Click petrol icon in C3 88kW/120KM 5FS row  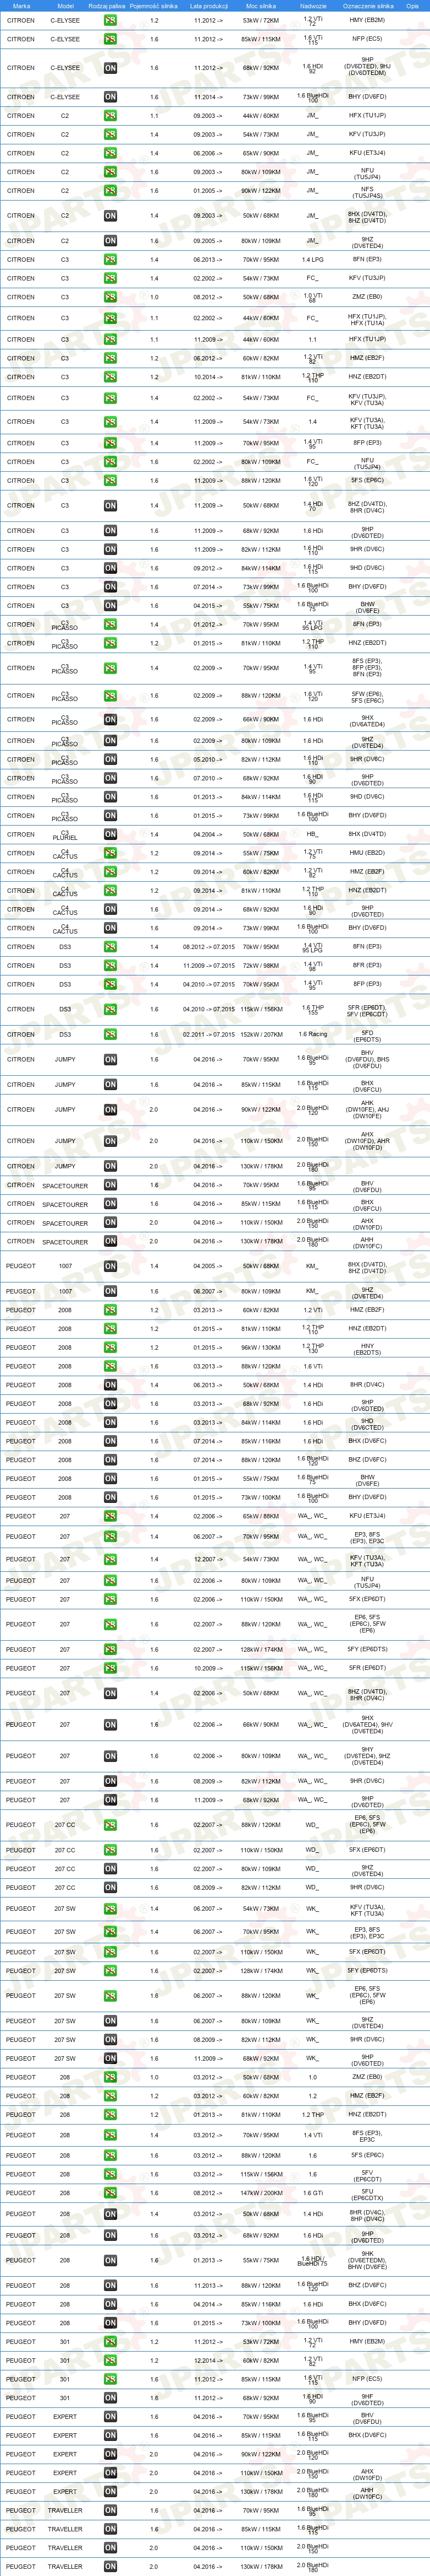coord(110,481)
